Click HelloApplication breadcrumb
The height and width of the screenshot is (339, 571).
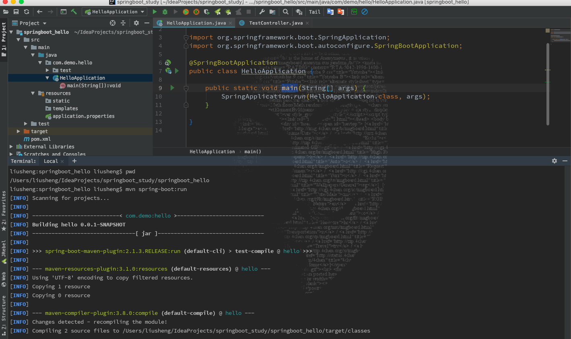(x=212, y=152)
